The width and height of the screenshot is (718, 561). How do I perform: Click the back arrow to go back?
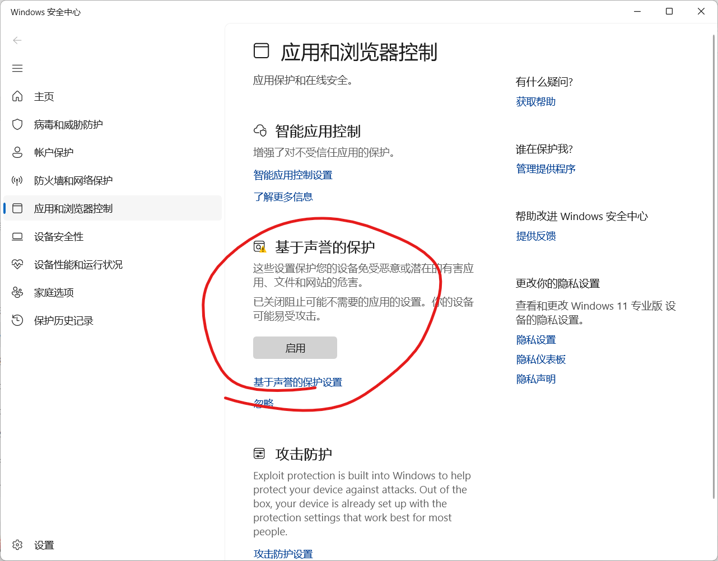pyautogui.click(x=17, y=40)
